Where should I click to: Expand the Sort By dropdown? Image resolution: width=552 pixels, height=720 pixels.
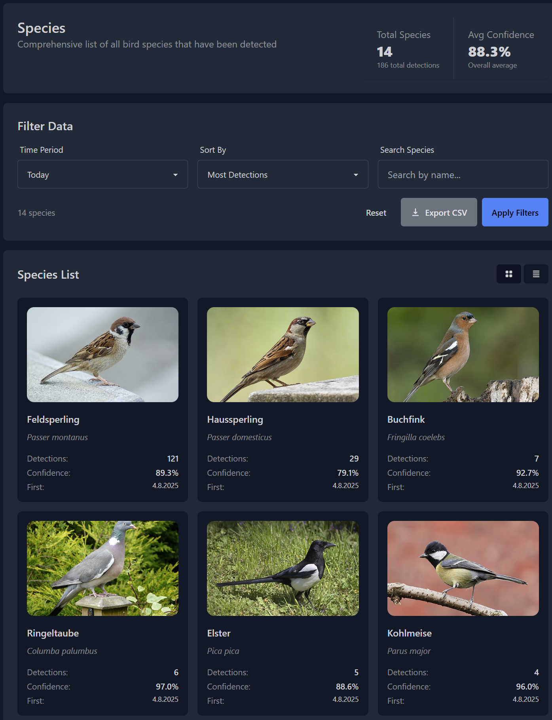point(283,175)
